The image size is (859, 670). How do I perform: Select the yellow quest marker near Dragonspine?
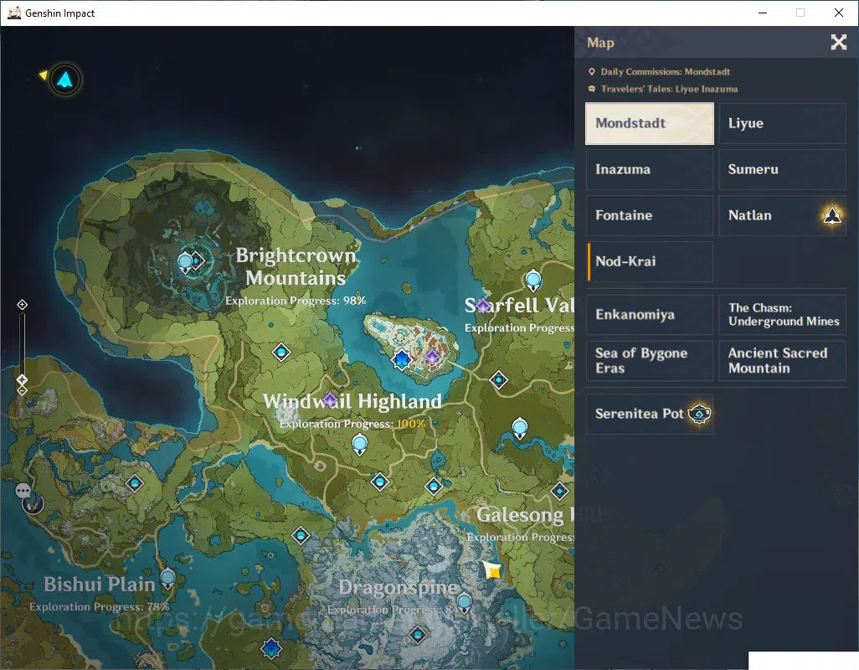[x=492, y=570]
